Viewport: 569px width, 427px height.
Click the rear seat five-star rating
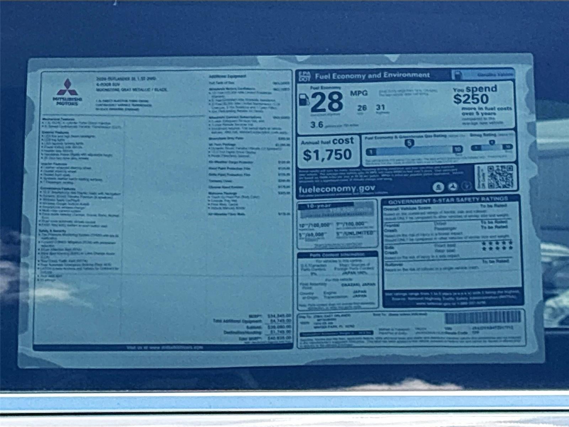click(497, 248)
